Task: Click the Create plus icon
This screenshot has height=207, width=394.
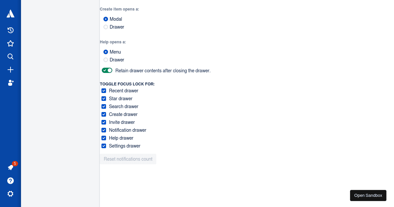Action: [11, 70]
